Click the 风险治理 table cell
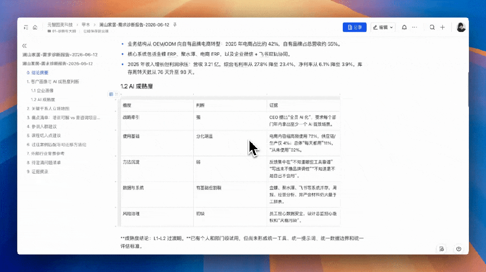This screenshot has width=486, height=272. (157, 217)
